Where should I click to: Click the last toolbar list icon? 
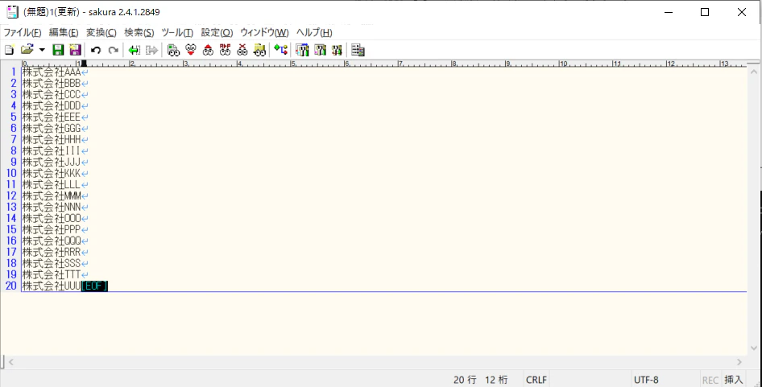[358, 50]
